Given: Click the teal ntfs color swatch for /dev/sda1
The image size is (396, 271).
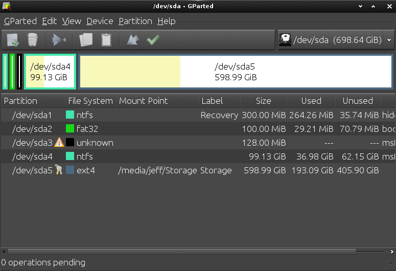Looking at the screenshot, I should [x=70, y=115].
